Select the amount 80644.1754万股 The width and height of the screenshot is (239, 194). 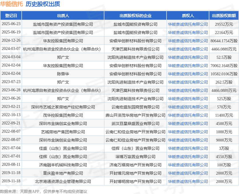pyautogui.click(x=224, y=41)
